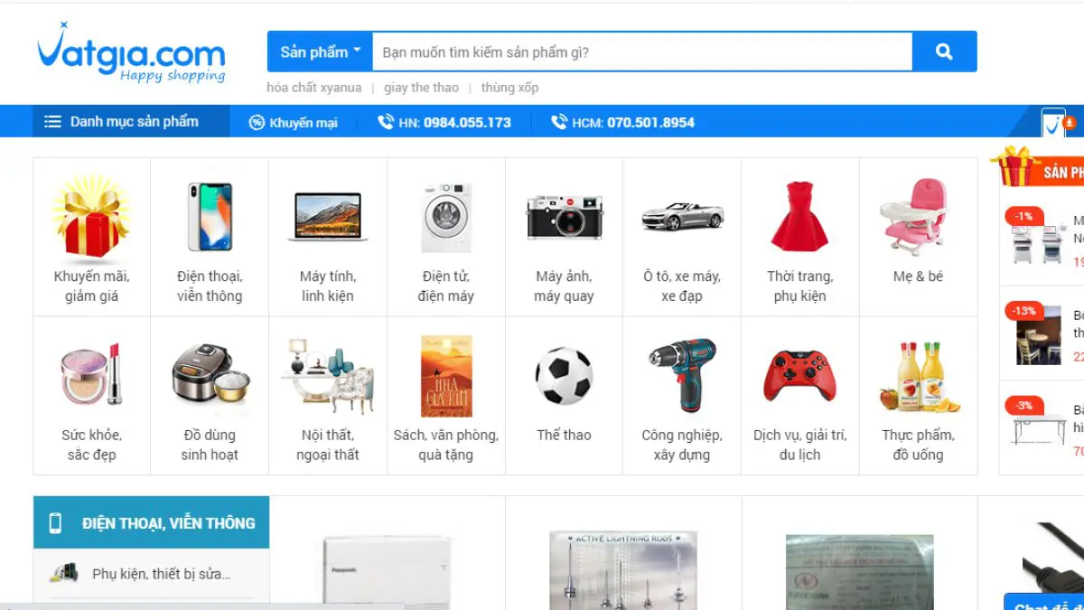Image resolution: width=1084 pixels, height=610 pixels.
Task: Focus the product search input field
Action: click(641, 52)
